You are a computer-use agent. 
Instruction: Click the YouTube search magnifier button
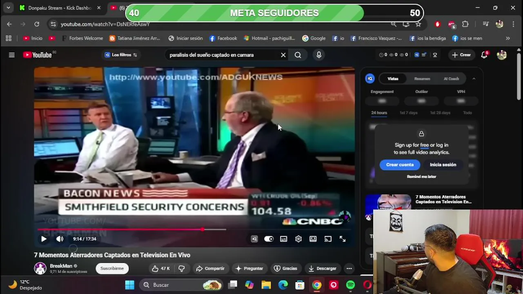(x=298, y=55)
